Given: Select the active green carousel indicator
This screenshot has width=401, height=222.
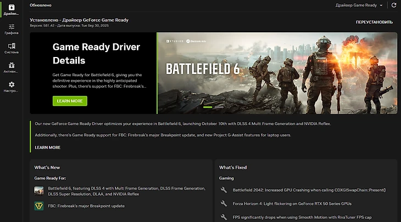Looking at the screenshot, I should tap(208, 107).
